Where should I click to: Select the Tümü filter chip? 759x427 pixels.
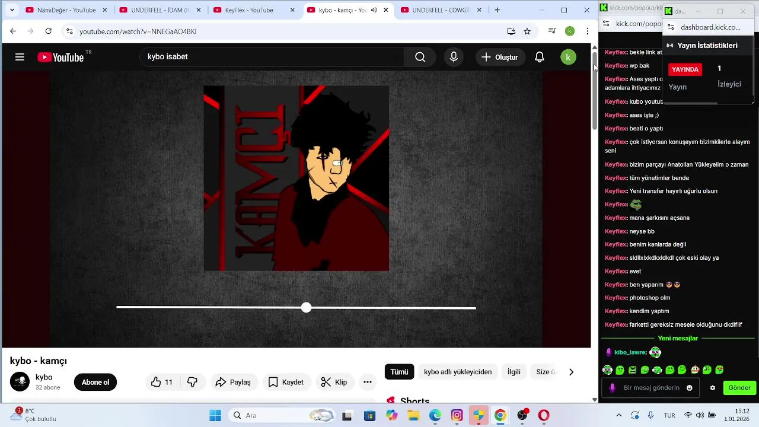pos(399,372)
